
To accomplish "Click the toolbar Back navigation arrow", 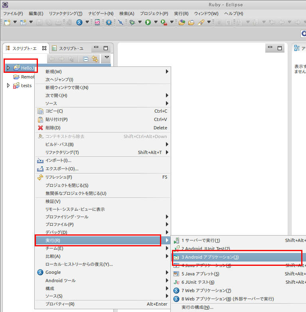I will 282,22.
